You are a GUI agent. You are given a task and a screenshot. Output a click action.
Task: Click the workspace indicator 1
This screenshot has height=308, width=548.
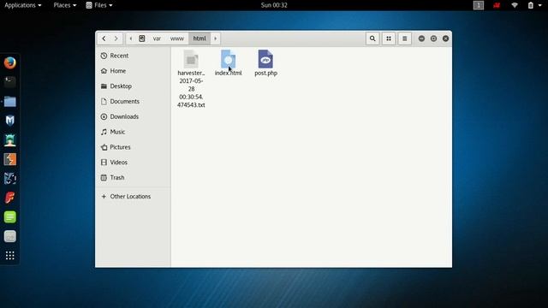coord(479,5)
